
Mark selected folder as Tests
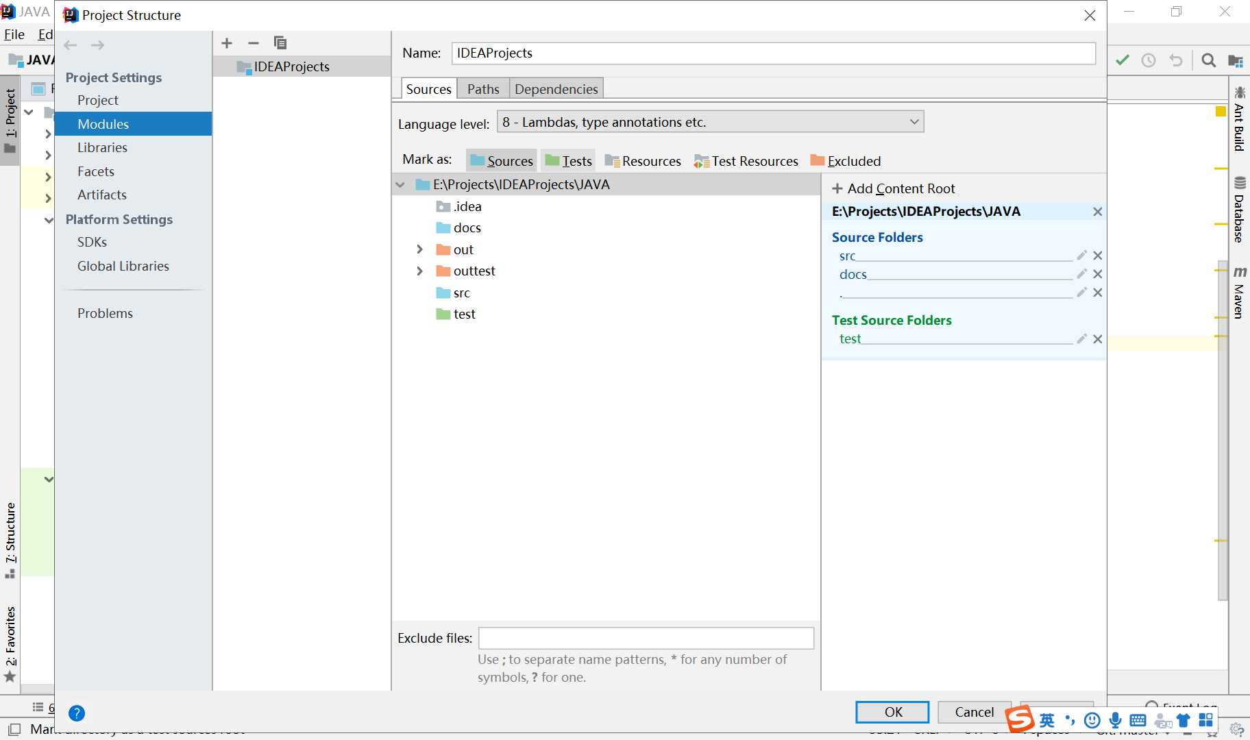(568, 161)
